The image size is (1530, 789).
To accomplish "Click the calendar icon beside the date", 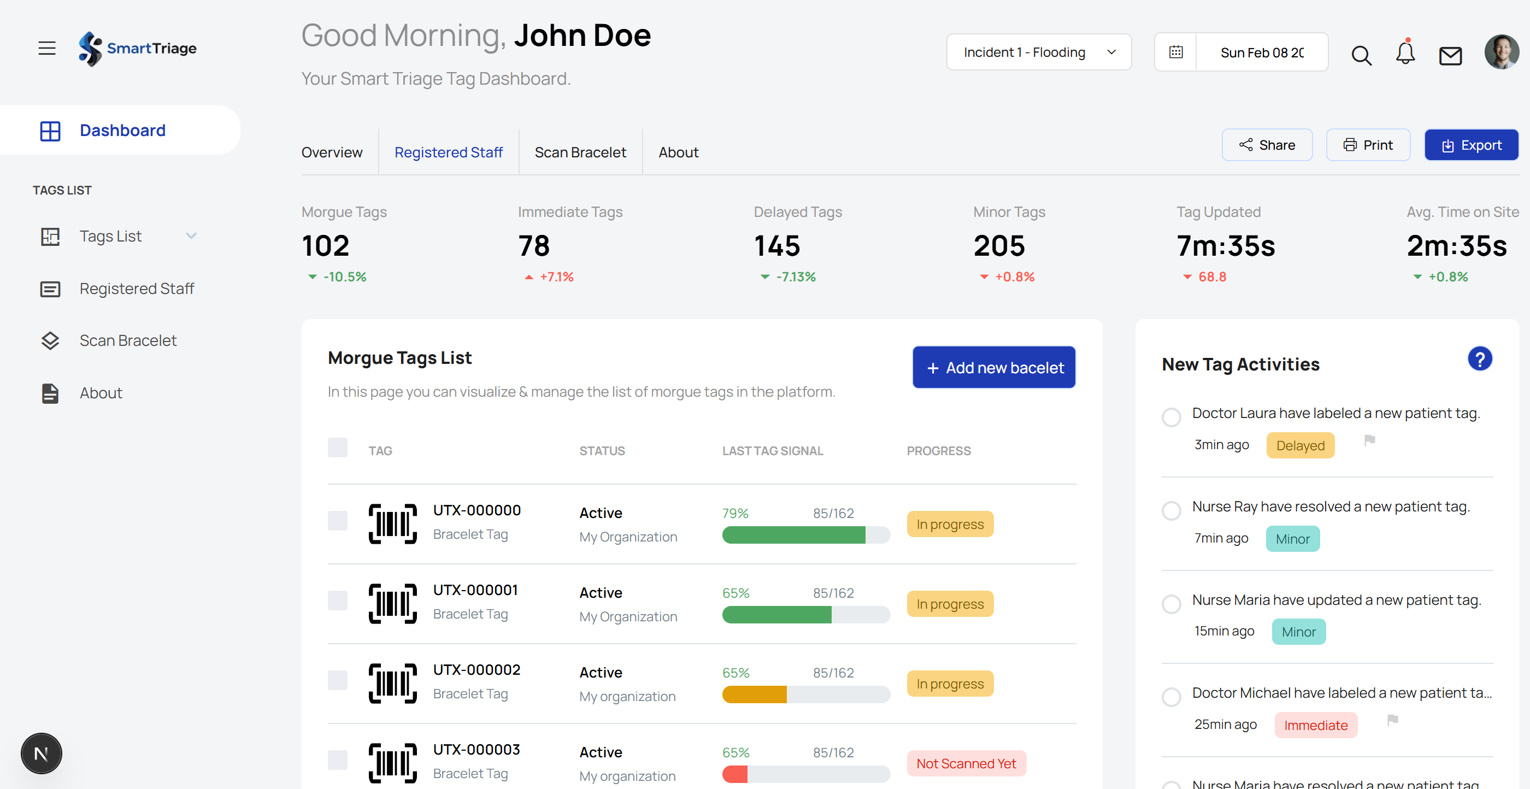I will (1175, 52).
